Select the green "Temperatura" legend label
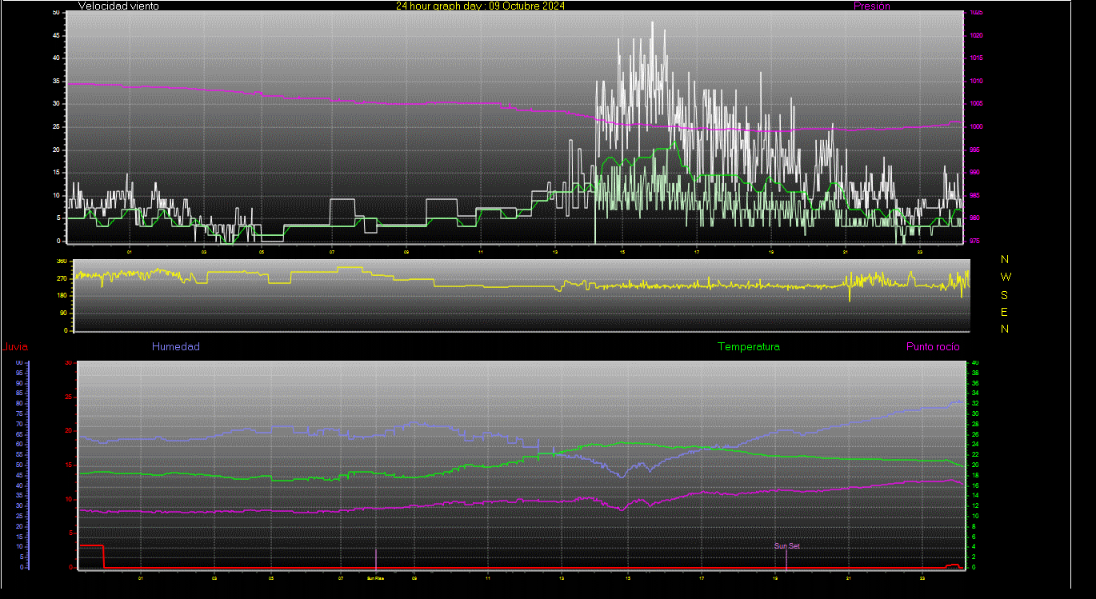The height and width of the screenshot is (599, 1096). tap(748, 346)
